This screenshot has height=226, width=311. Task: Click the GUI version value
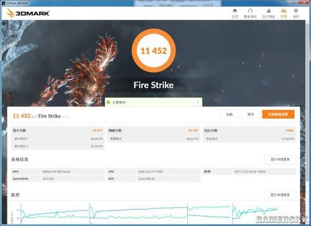(147, 179)
